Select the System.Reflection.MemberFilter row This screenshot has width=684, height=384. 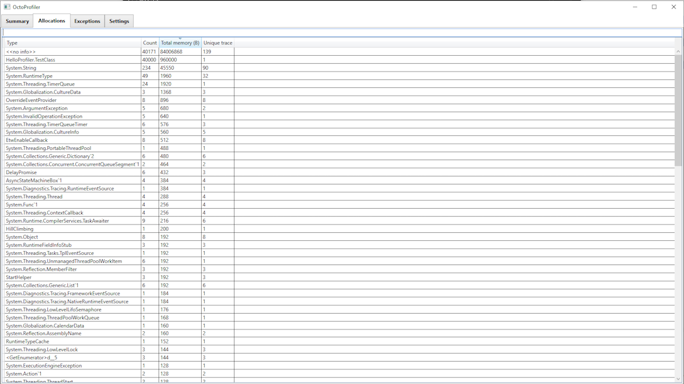[340, 269]
